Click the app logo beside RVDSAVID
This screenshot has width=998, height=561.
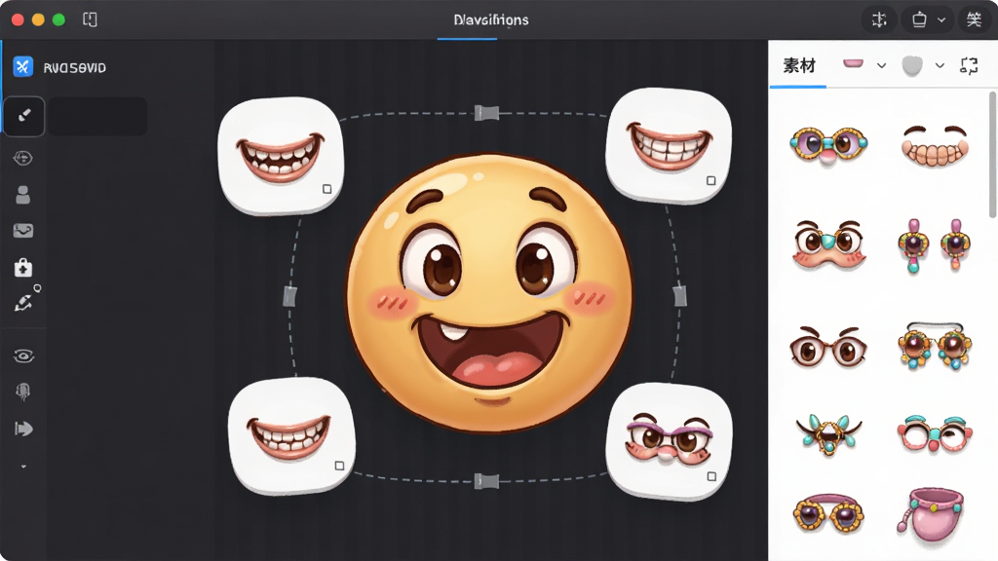coord(23,67)
